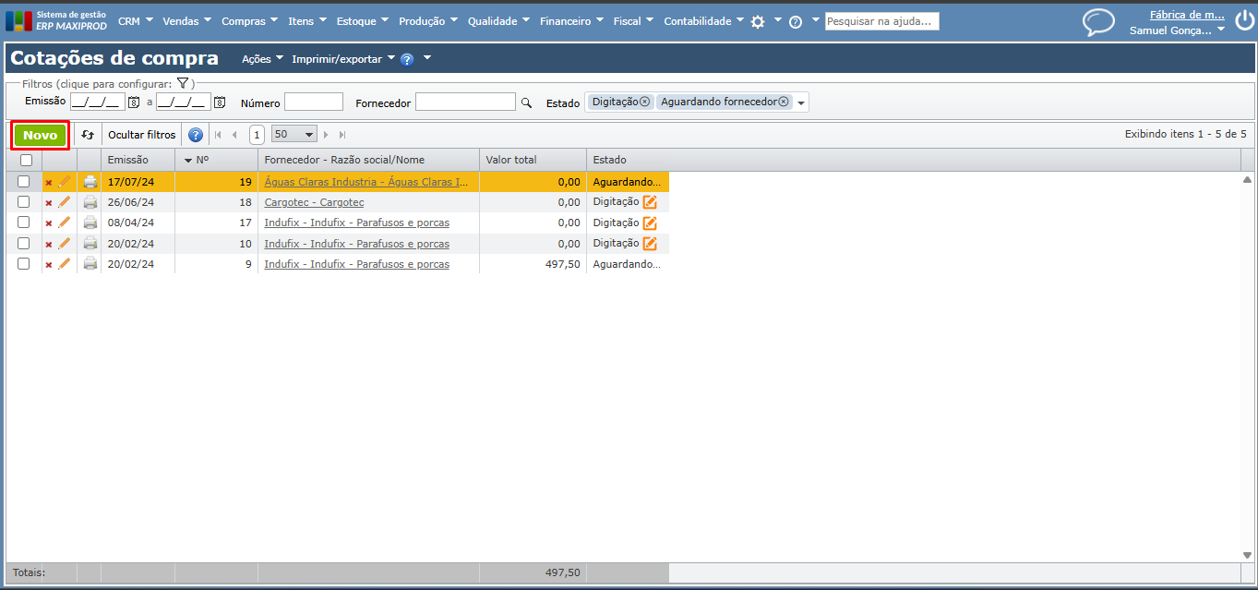The width and height of the screenshot is (1258, 590).
Task: Print quotation number 19
Action: coord(90,182)
